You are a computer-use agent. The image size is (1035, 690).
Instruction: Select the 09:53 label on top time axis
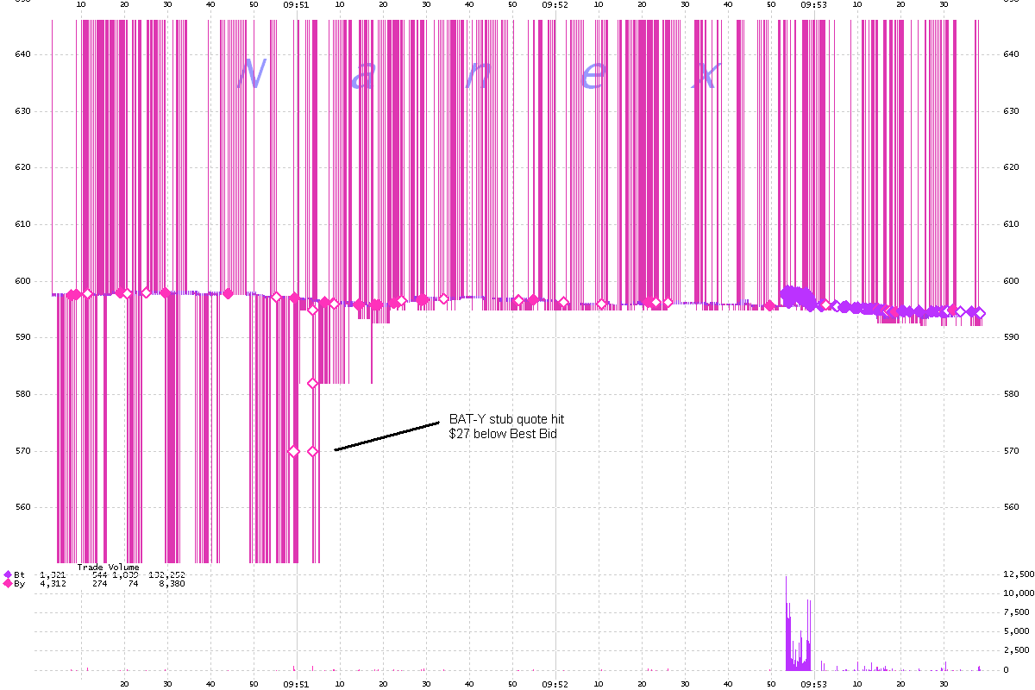(813, 4)
